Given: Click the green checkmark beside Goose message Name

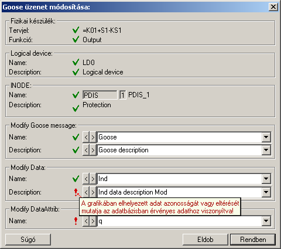Looking at the screenshot, I should tap(76, 137).
